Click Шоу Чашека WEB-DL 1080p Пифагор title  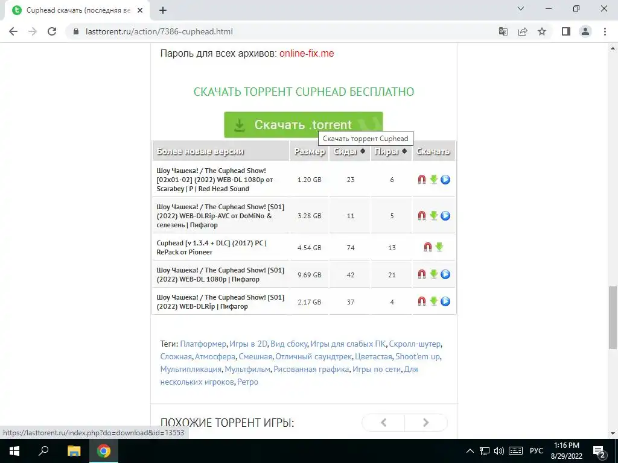(x=220, y=275)
